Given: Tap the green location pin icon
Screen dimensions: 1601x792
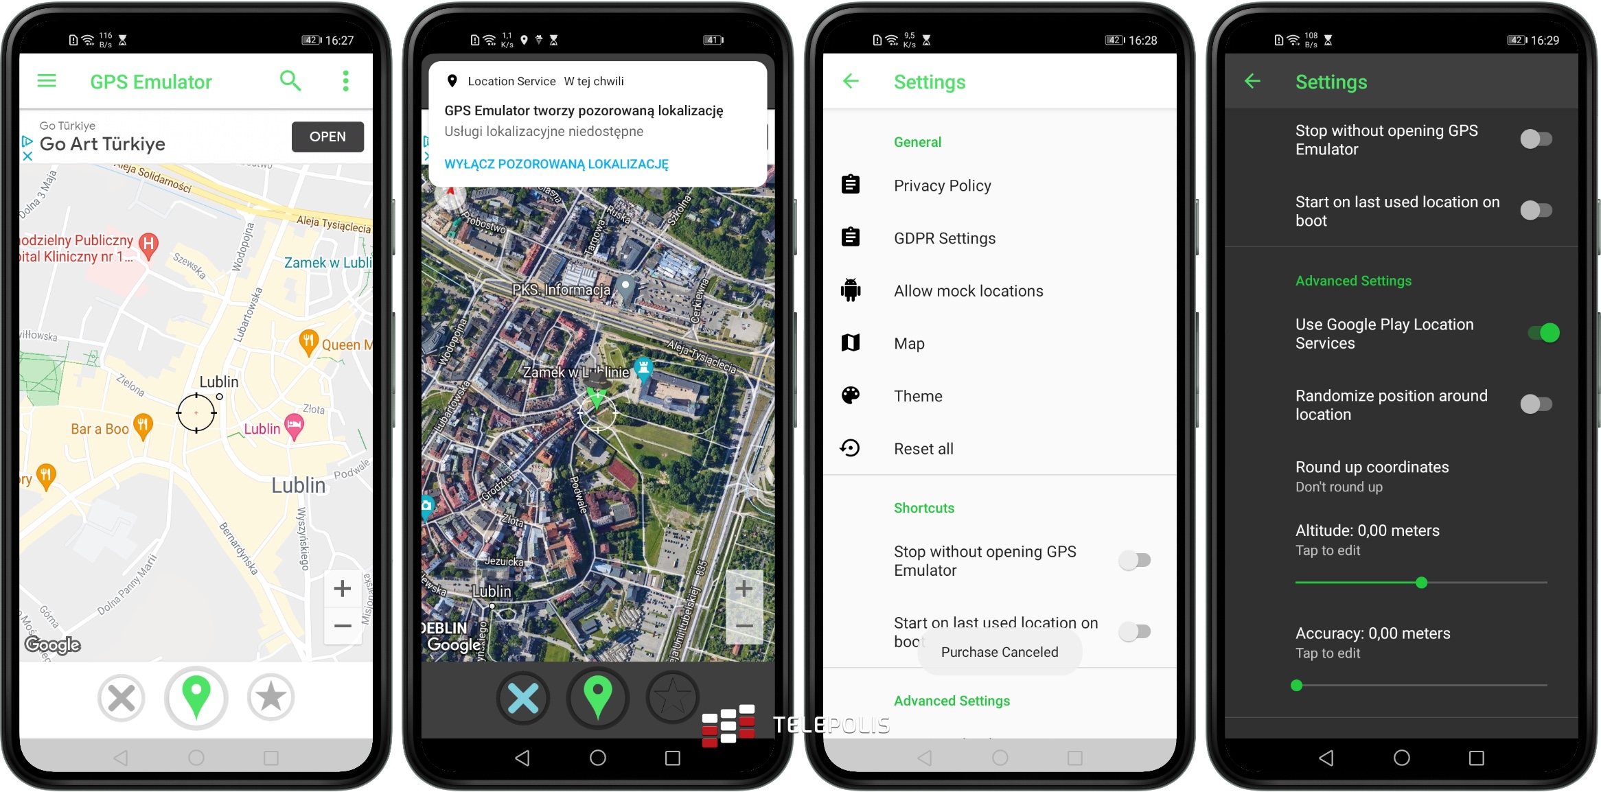Looking at the screenshot, I should point(196,696).
